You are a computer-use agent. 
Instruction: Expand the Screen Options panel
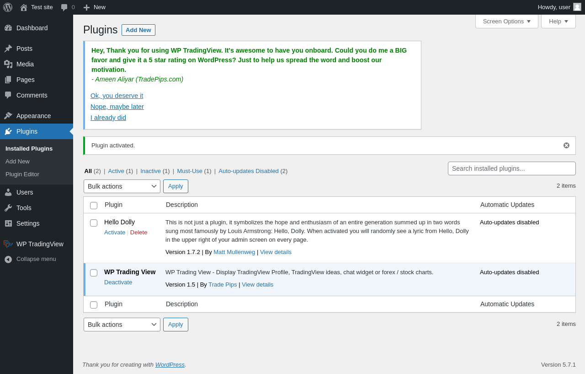click(507, 21)
